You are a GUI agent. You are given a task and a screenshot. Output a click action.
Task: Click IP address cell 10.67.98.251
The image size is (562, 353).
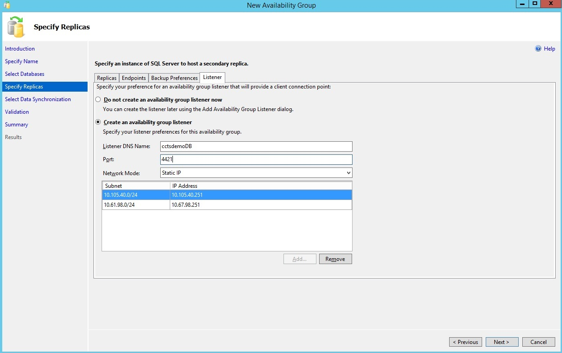[261, 205]
